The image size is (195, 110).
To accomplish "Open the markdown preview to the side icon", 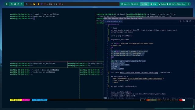I will (x=187, y=21).
